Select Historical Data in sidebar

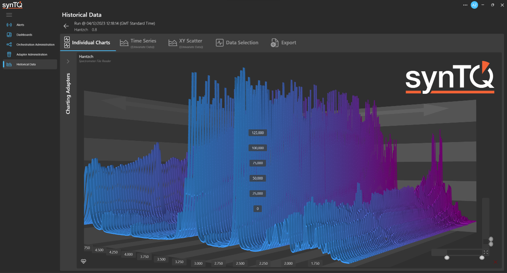point(26,64)
